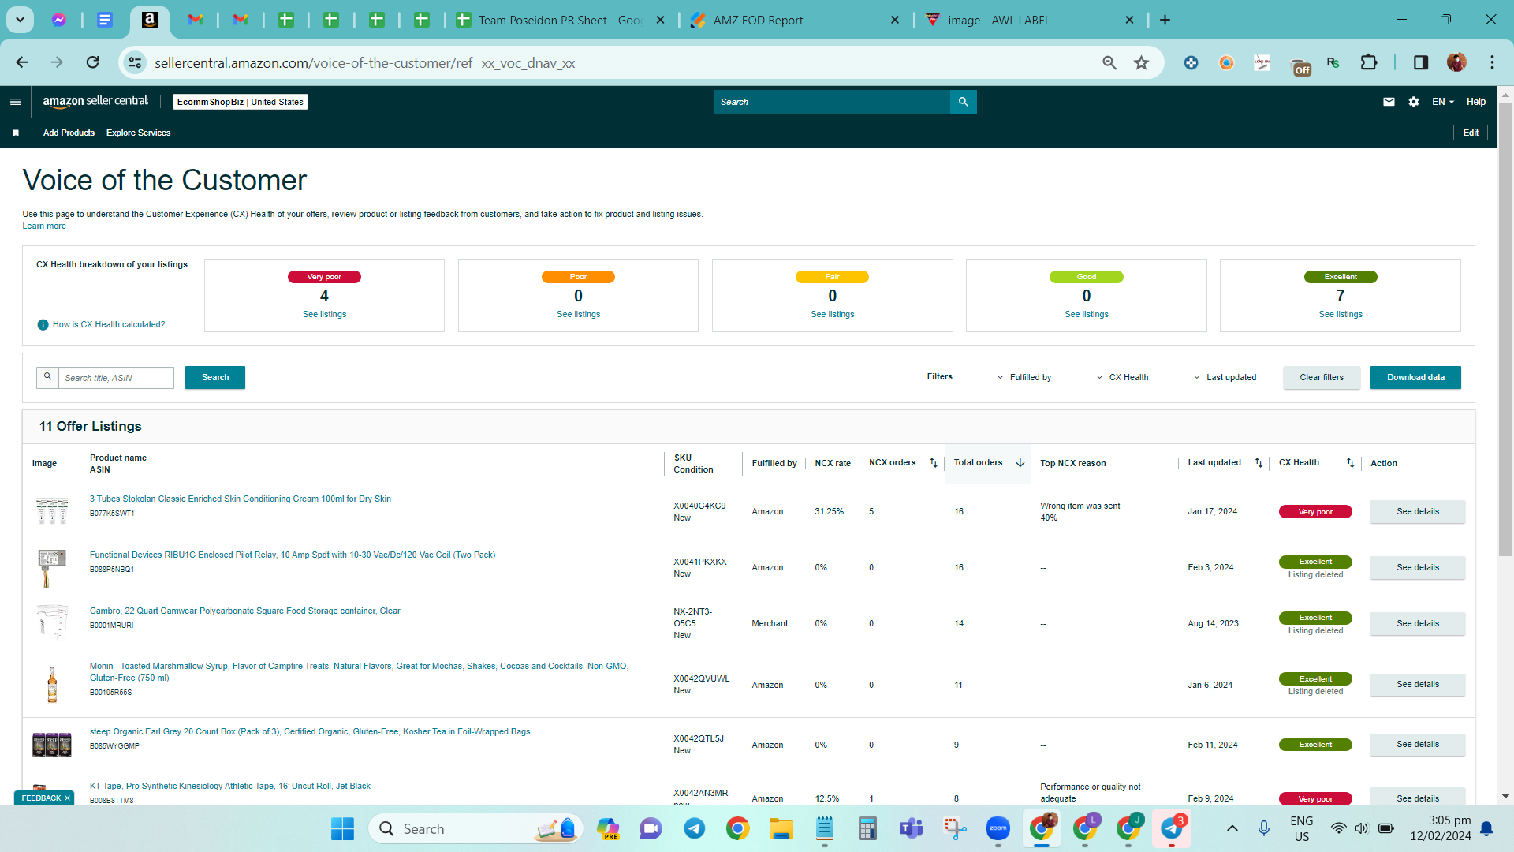Open the Calculator taskbar icon
Screen dimensions: 1514x852
[x=867, y=829]
